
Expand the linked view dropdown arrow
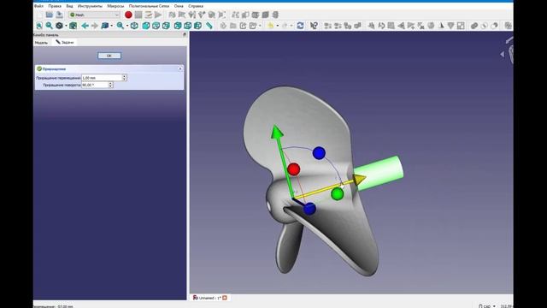tap(111, 26)
